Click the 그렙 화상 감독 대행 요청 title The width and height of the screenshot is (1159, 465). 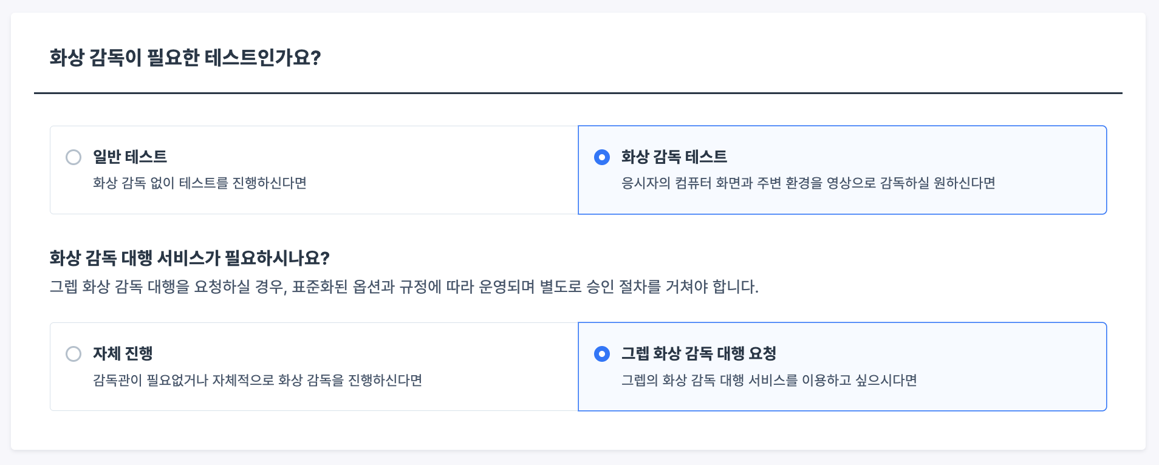tap(699, 353)
